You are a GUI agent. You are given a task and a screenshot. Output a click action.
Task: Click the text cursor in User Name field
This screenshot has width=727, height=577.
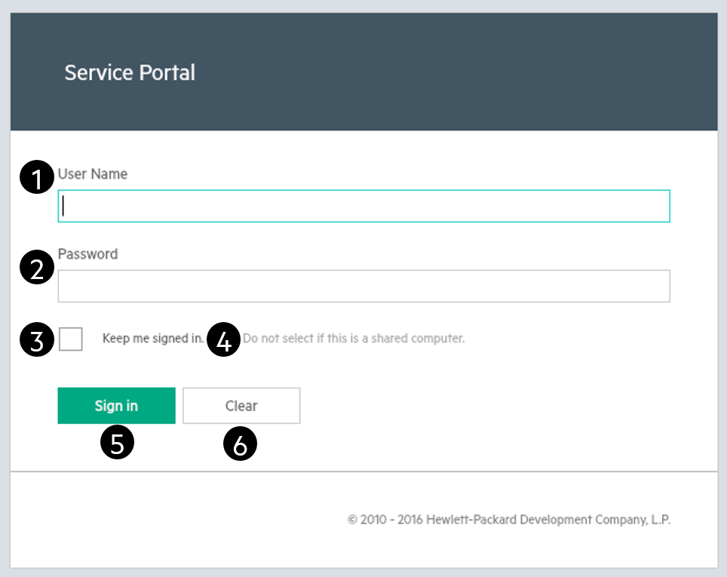point(63,206)
